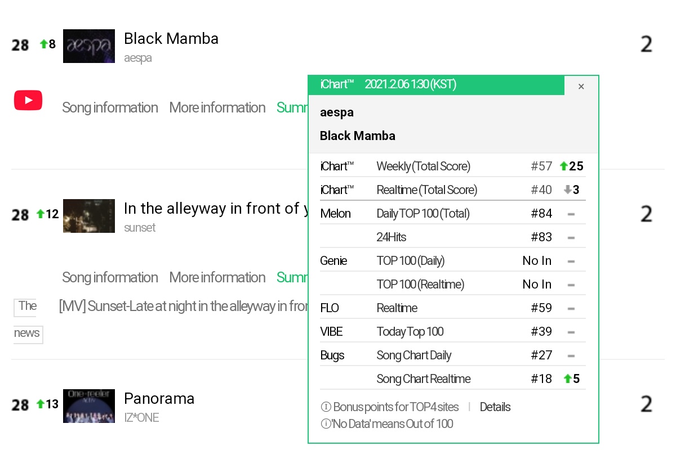Open the sunset artist link

click(140, 228)
